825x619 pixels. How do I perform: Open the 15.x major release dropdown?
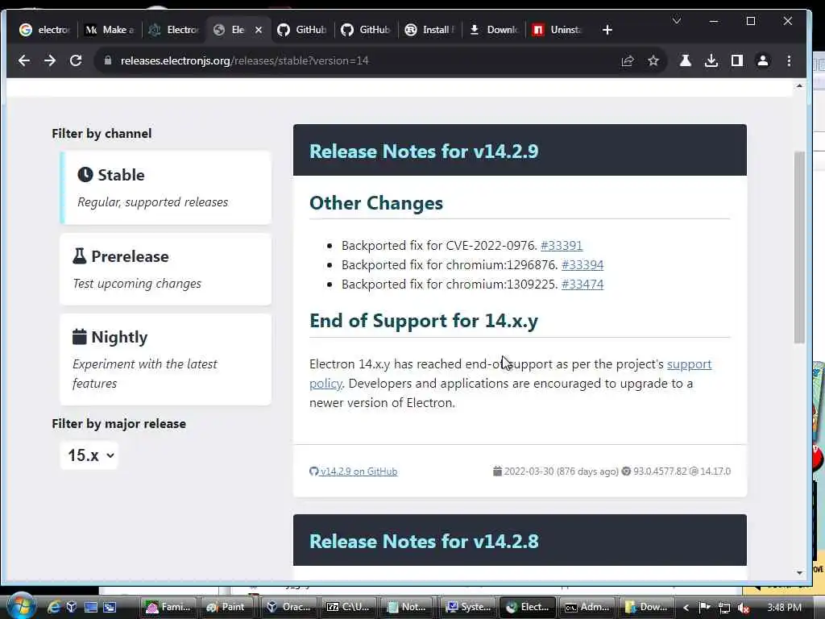(x=89, y=455)
